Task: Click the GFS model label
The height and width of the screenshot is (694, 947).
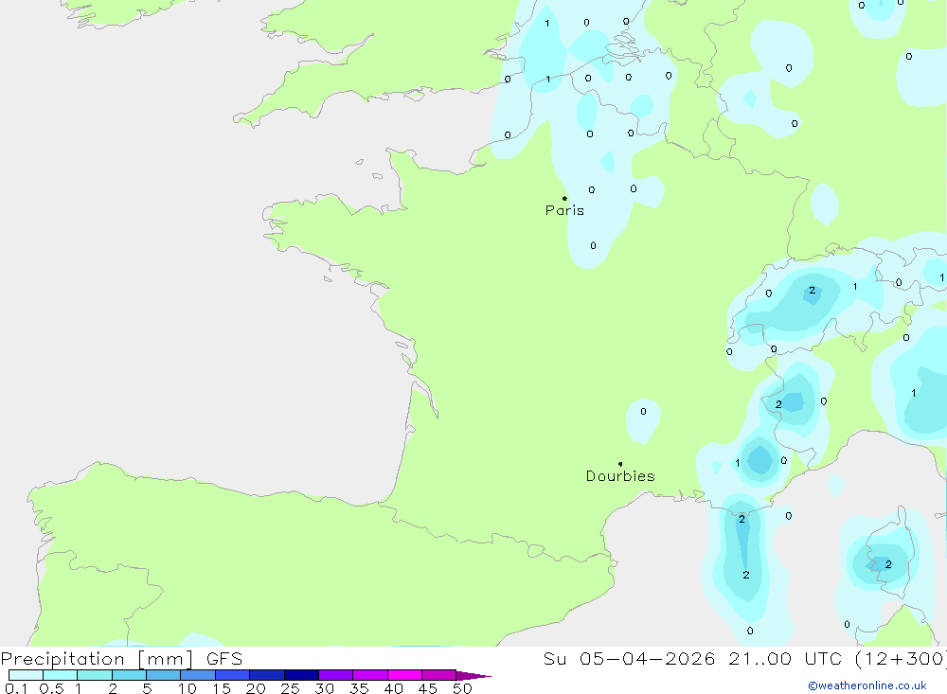Action: click(224, 659)
